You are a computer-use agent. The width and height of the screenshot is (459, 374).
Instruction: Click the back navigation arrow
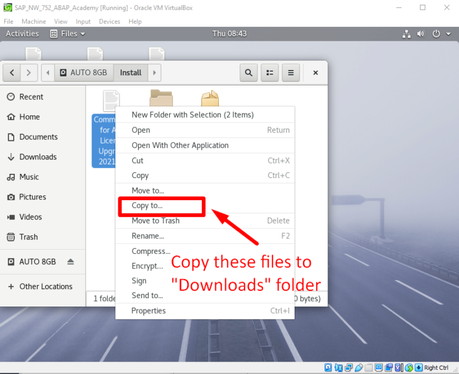(12, 73)
